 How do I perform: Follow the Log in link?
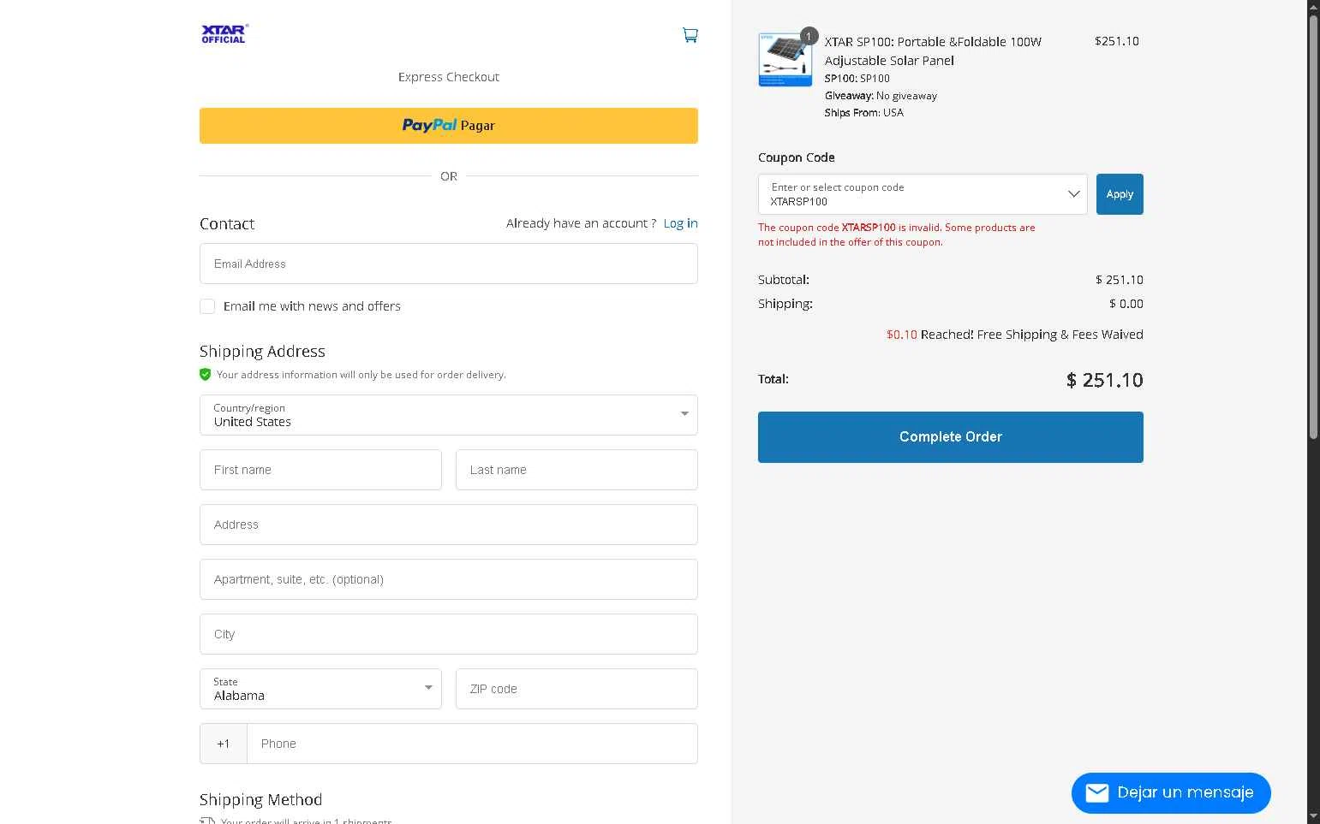tap(680, 223)
